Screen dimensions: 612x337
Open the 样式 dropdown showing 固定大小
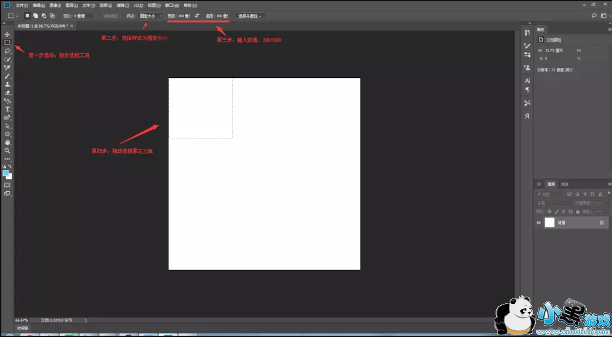(151, 15)
